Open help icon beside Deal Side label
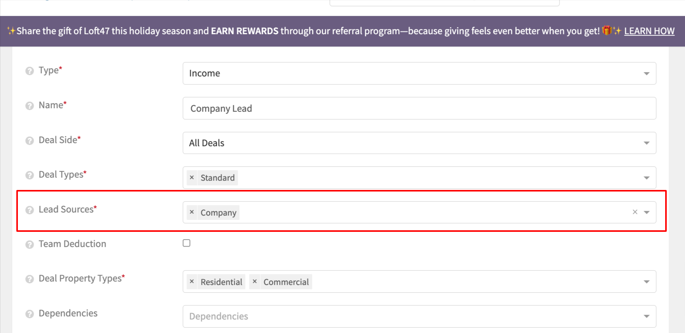The width and height of the screenshot is (685, 333). coord(30,141)
